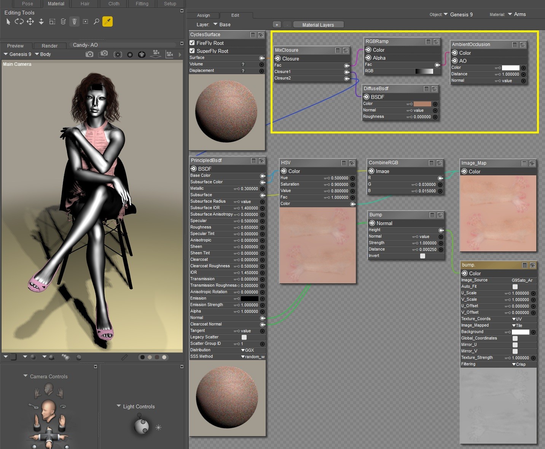Switch to the Render tab

click(x=49, y=46)
